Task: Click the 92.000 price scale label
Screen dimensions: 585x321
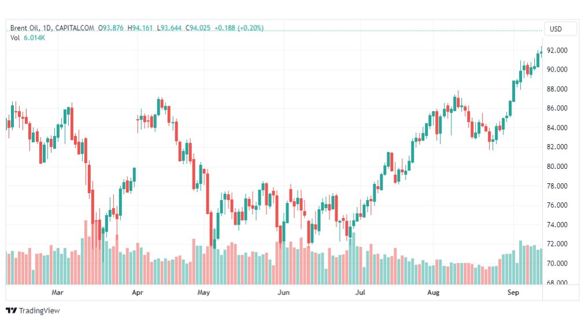Action: (557, 50)
